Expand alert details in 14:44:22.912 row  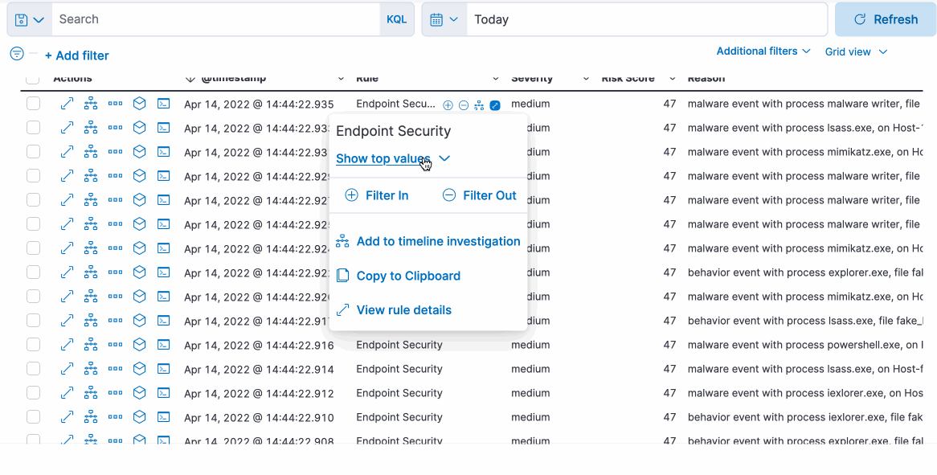[67, 393]
